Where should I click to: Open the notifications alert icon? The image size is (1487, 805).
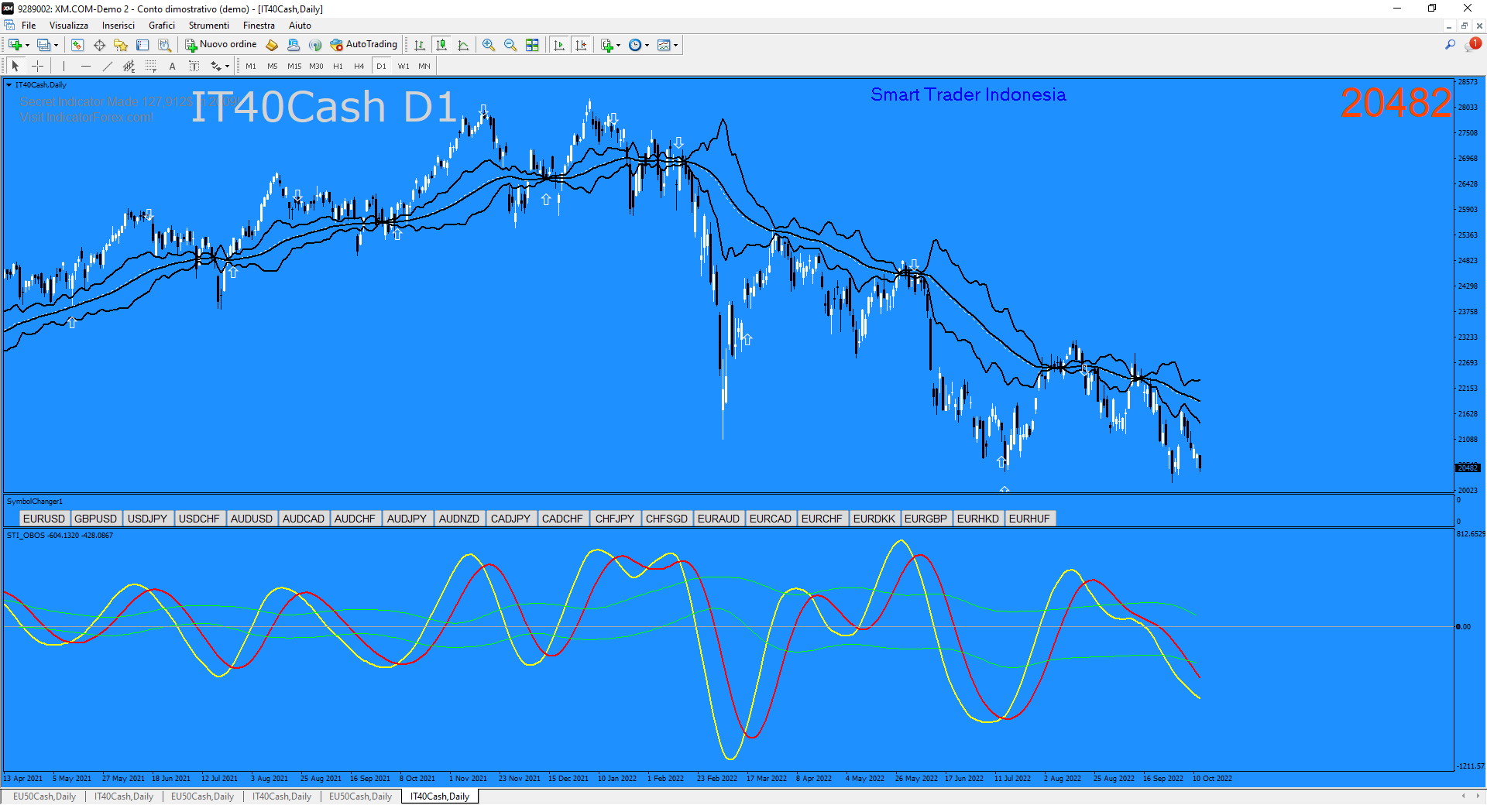pyautogui.click(x=1473, y=45)
